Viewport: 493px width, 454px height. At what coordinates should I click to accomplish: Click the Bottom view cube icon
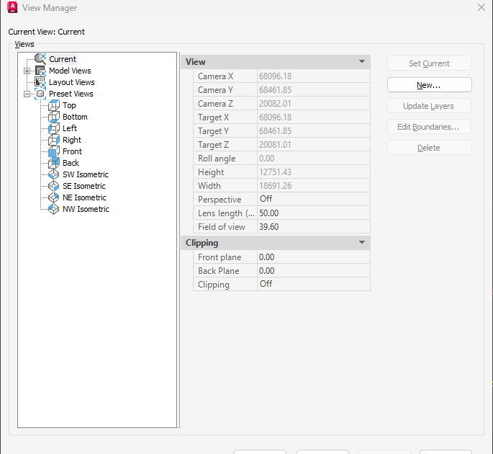coord(54,117)
